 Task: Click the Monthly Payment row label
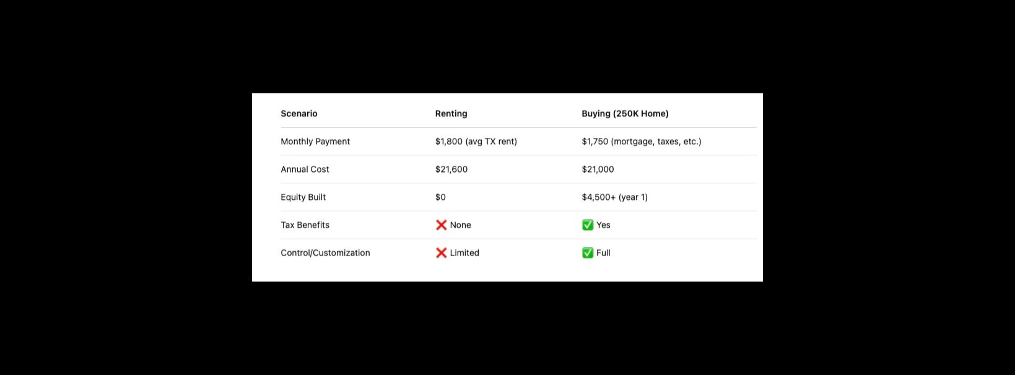point(315,142)
